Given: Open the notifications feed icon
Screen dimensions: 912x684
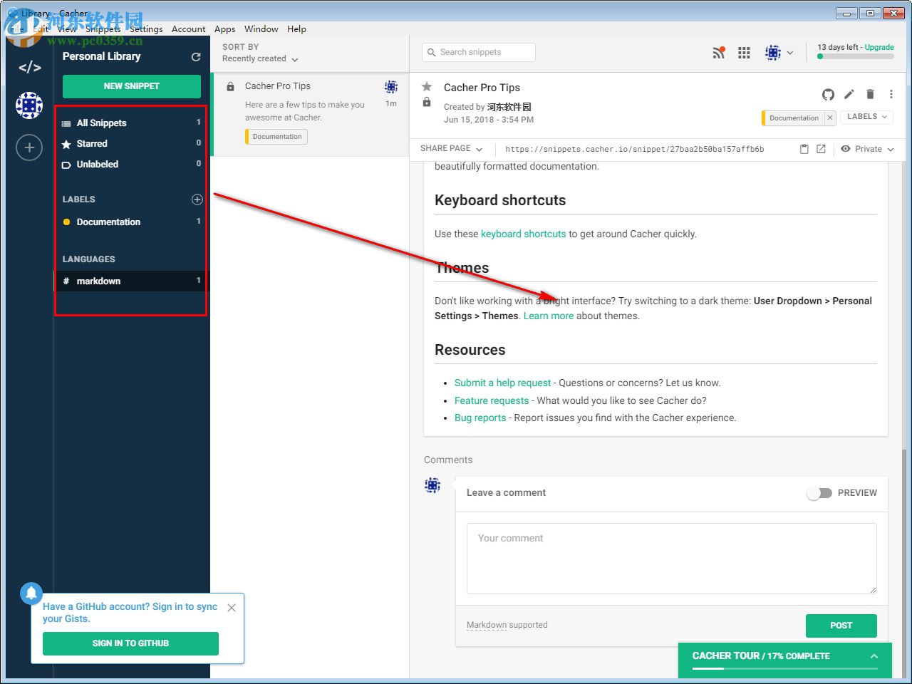Looking at the screenshot, I should (x=718, y=53).
